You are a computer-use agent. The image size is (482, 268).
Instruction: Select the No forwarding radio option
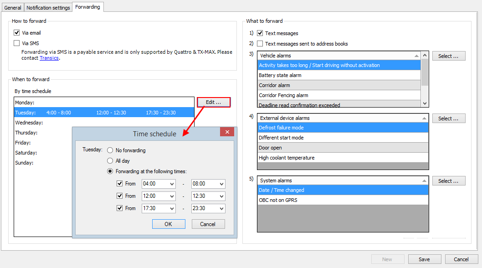click(x=110, y=150)
